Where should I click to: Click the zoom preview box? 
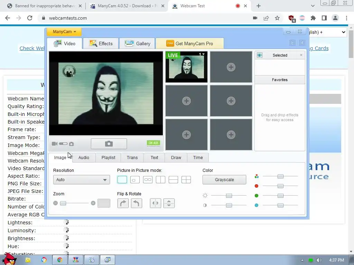click(x=104, y=203)
